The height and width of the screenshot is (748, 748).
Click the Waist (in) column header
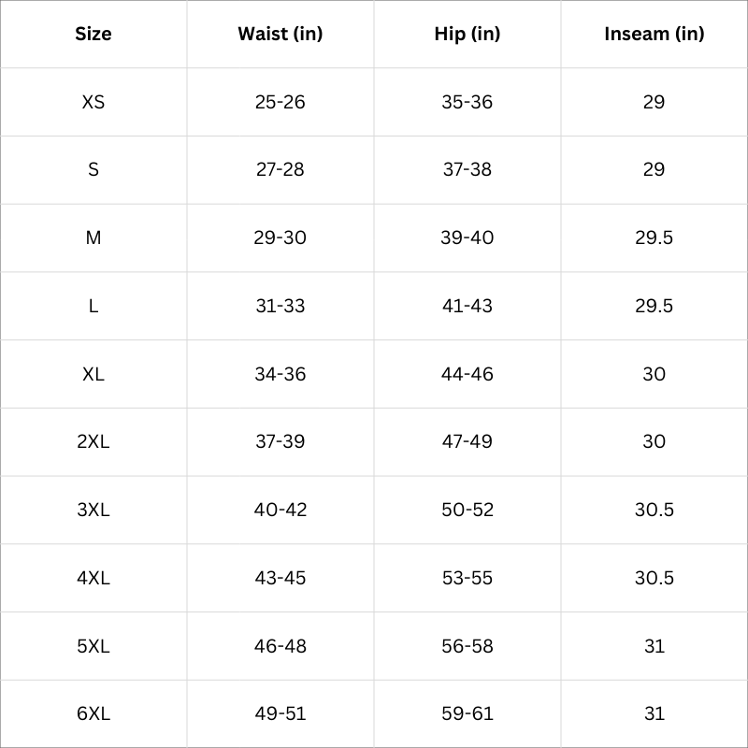[280, 35]
